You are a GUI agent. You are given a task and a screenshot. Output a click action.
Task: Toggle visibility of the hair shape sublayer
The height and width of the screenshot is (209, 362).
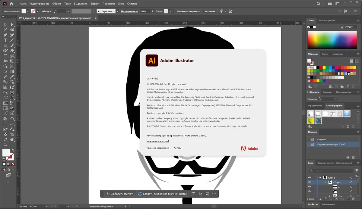(x=310, y=191)
